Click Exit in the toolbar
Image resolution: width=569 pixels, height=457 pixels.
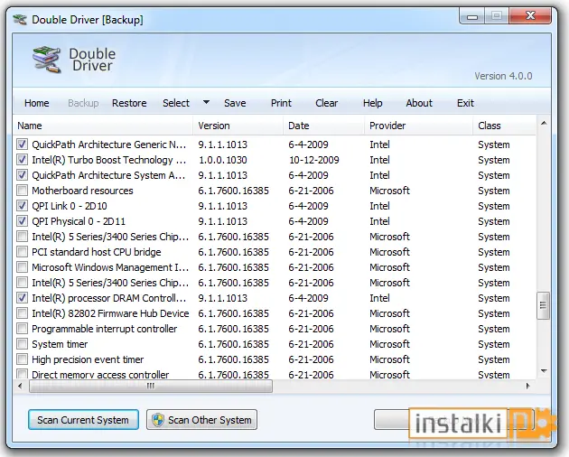[x=465, y=103]
